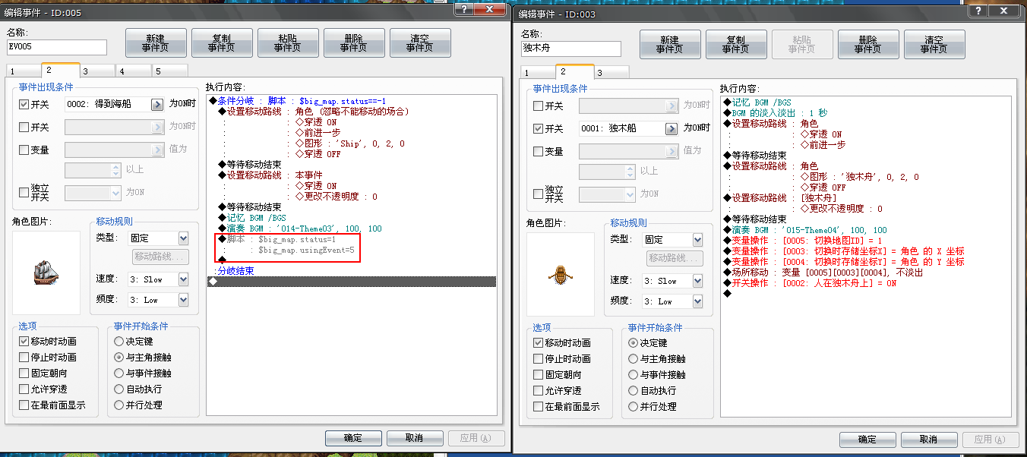Click 复制事件页 button in EV005 window
This screenshot has height=457, width=1027.
tap(222, 43)
